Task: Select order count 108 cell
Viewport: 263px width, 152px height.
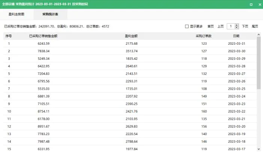Action: click(x=204, y=89)
